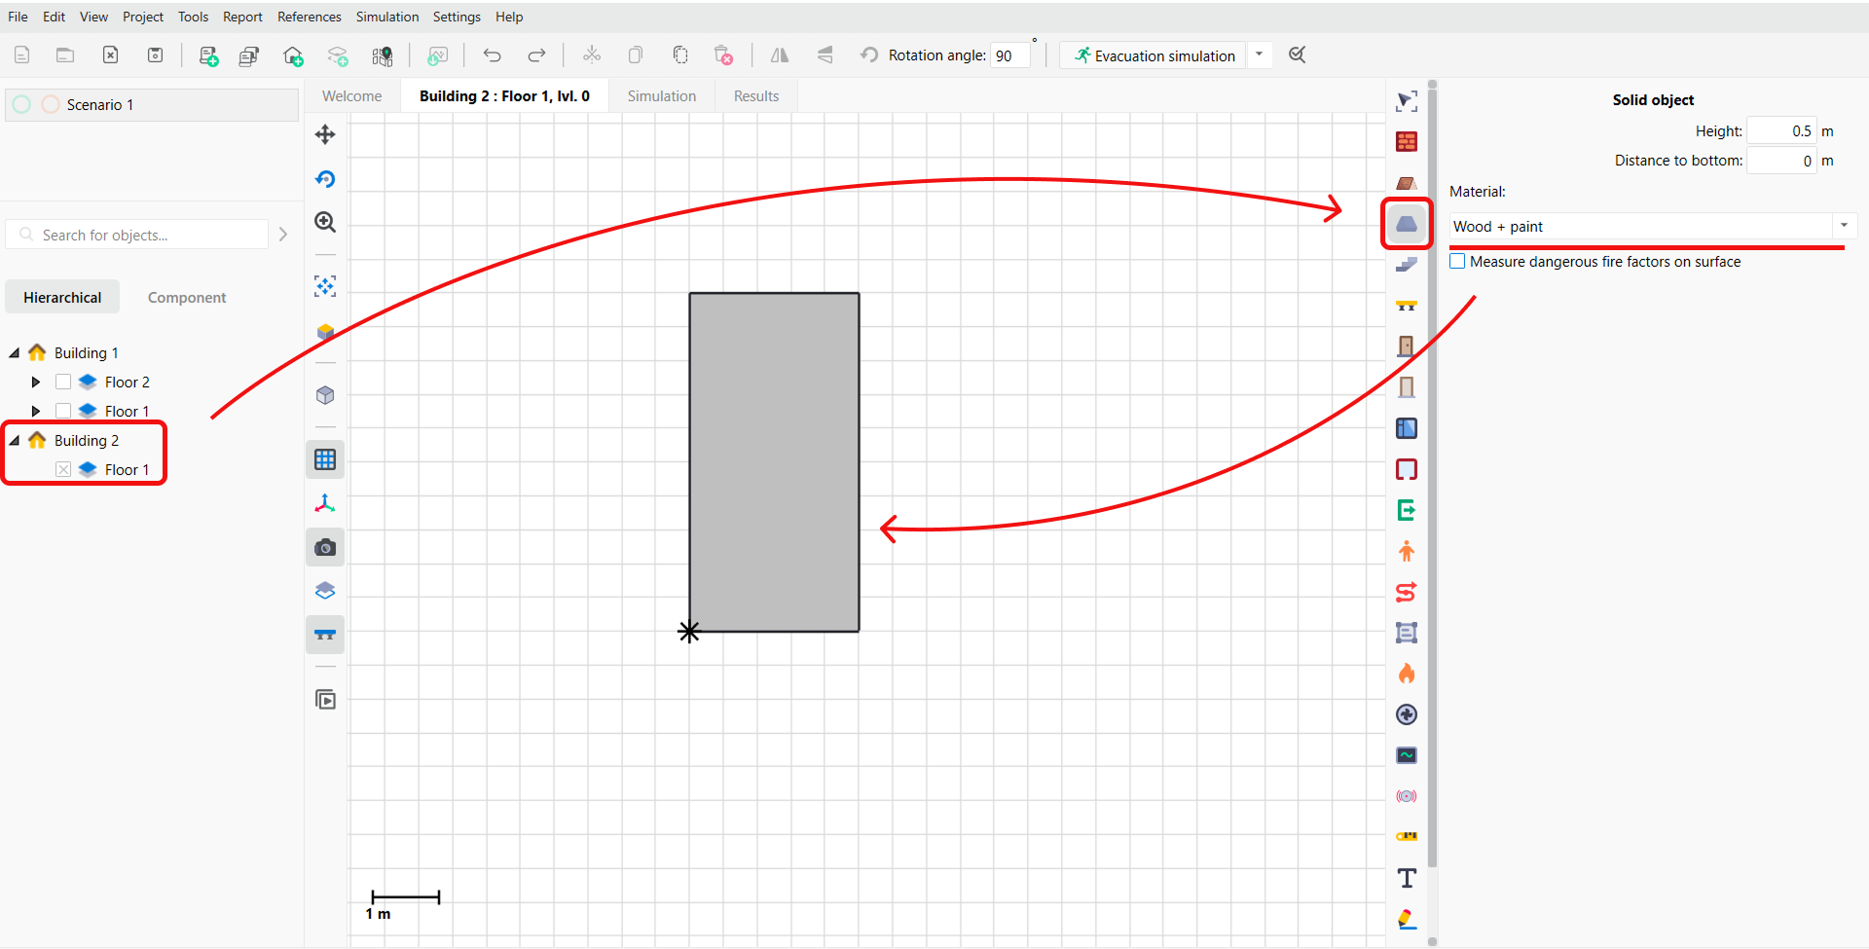Click the undo arrow in toolbar

492,55
